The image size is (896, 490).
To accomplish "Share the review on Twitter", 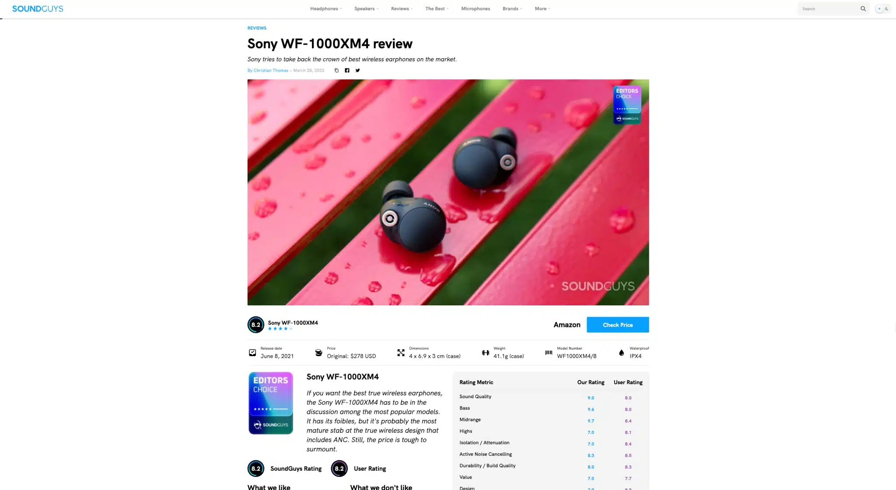I will click(x=357, y=70).
